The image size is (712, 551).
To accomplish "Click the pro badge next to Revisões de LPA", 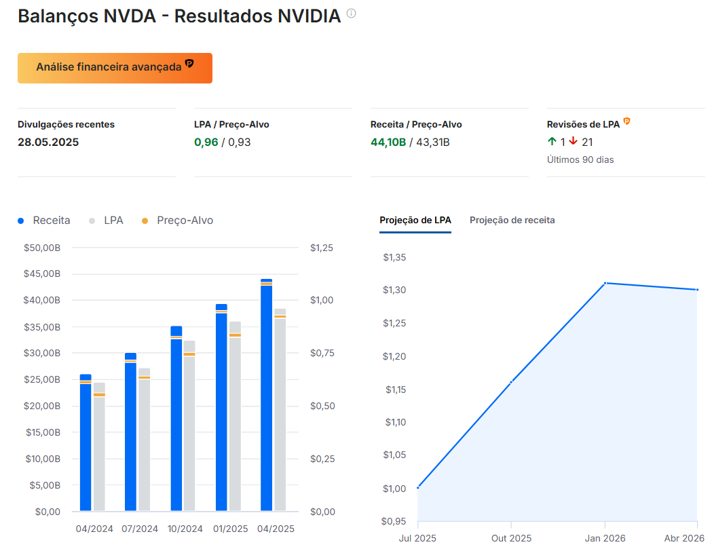I will 626,121.
